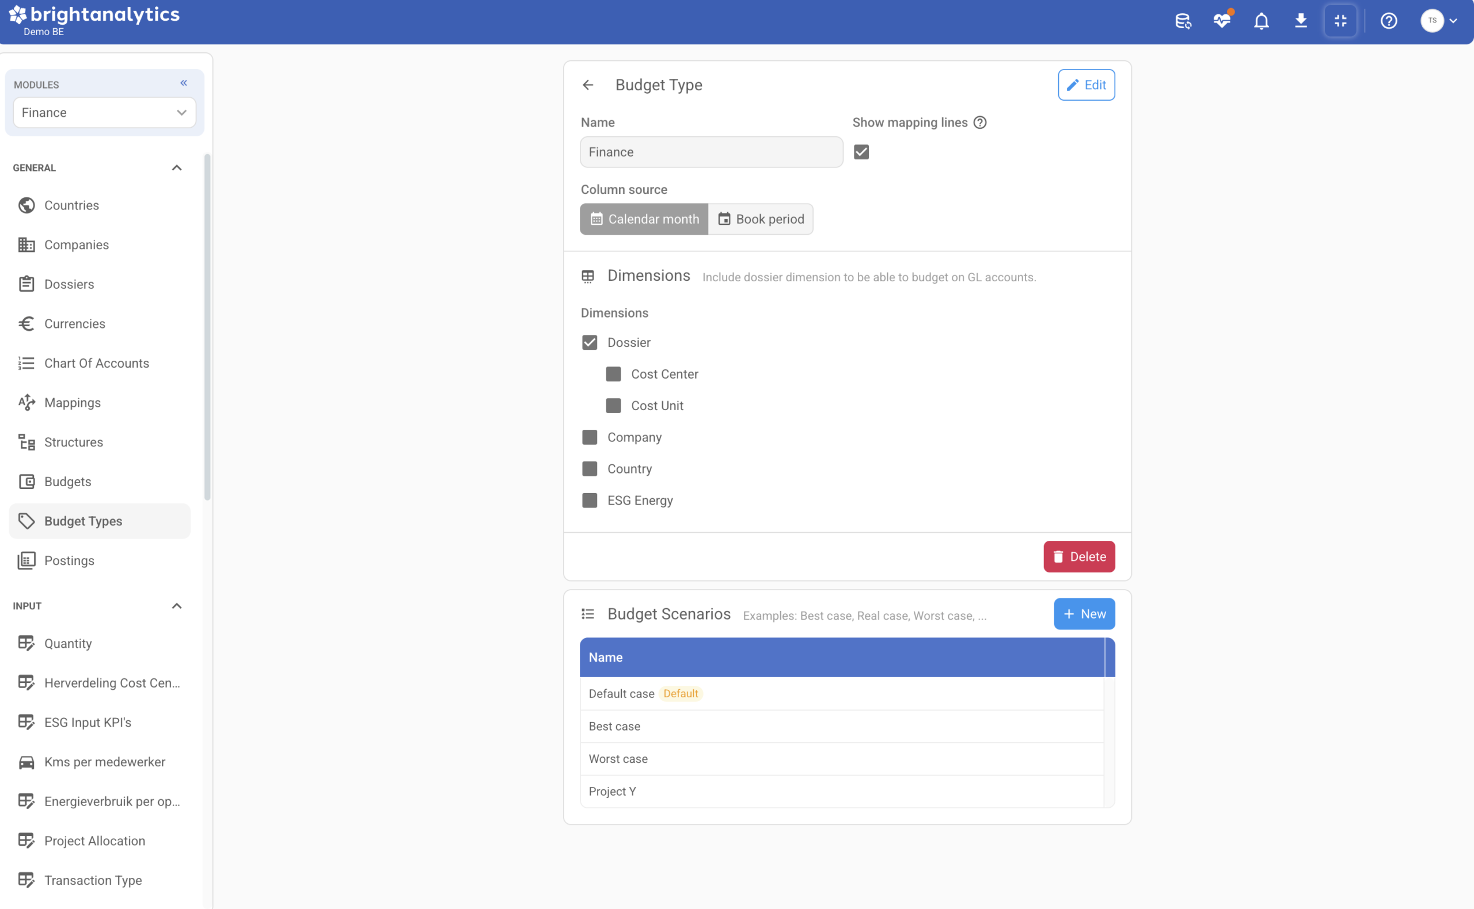Screen dimensions: 1474x909
Task: Click the Companies building icon
Action: tap(26, 245)
